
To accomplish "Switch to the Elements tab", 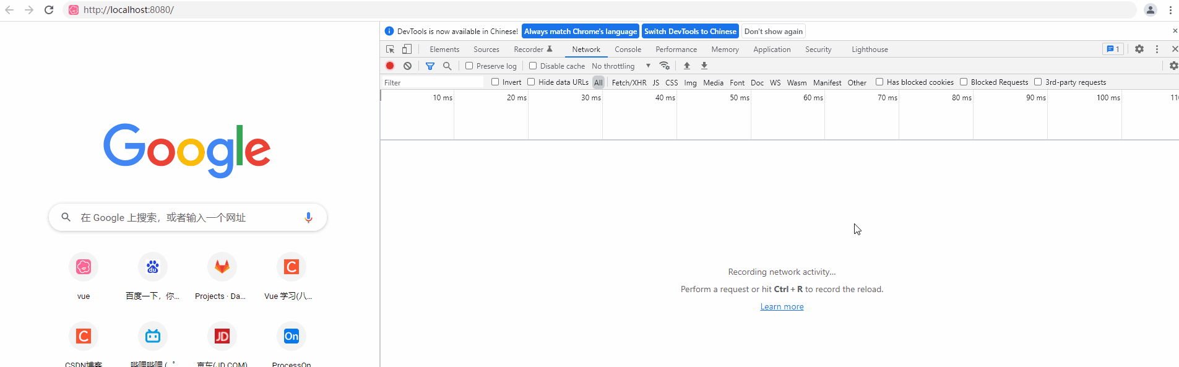I will click(x=444, y=50).
